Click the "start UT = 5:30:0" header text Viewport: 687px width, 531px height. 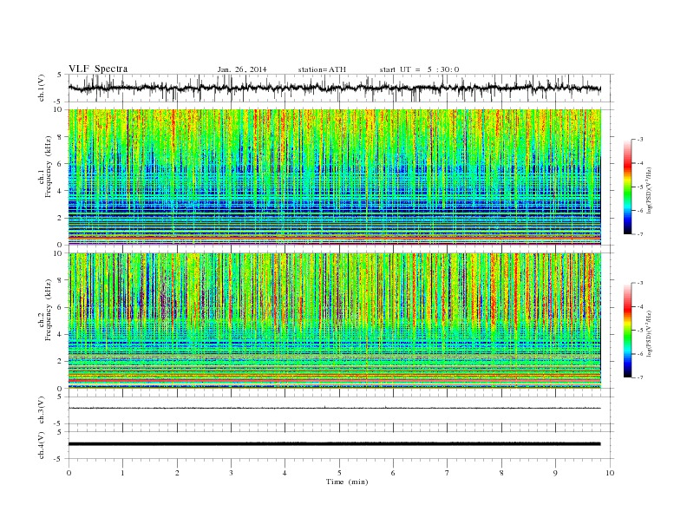(x=419, y=69)
